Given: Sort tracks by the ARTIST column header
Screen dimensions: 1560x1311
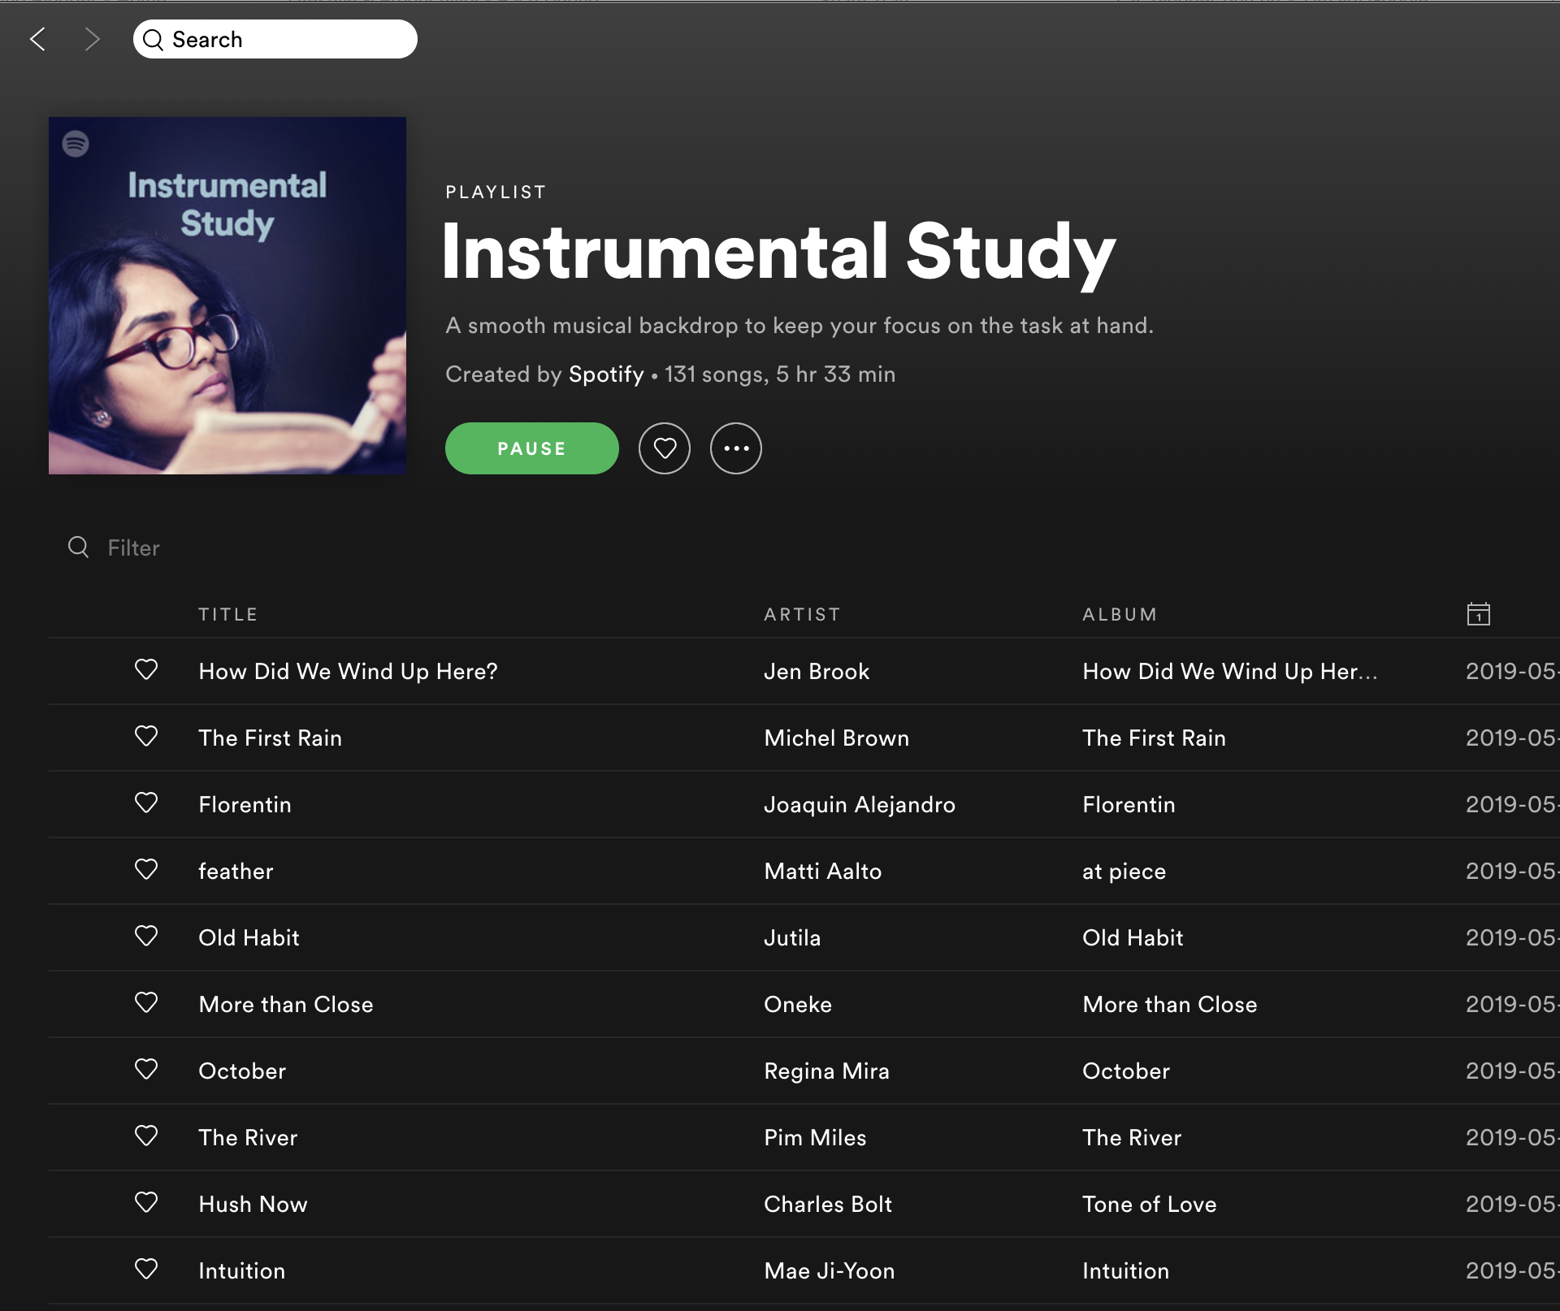Looking at the screenshot, I should pos(802,615).
